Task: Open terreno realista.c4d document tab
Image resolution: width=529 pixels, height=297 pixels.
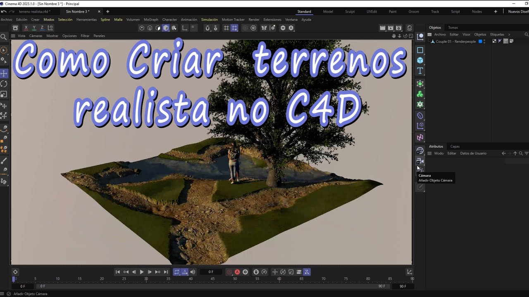Action: click(x=35, y=12)
